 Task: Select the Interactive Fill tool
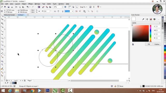(2, 72)
